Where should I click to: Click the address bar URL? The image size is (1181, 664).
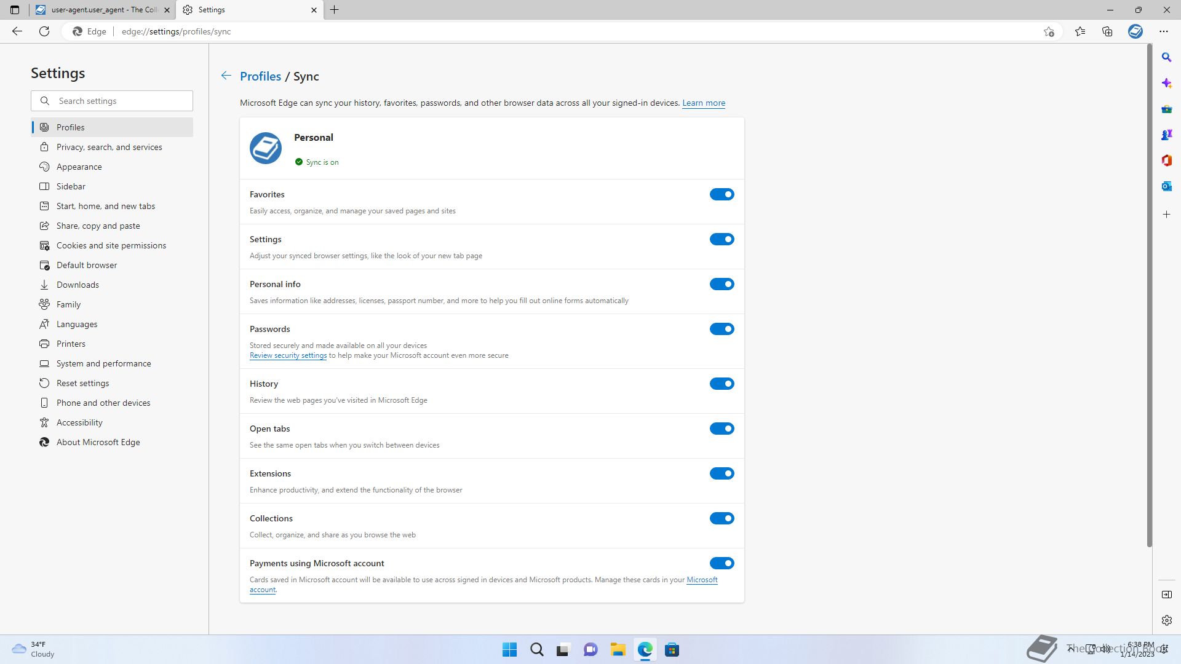(177, 31)
